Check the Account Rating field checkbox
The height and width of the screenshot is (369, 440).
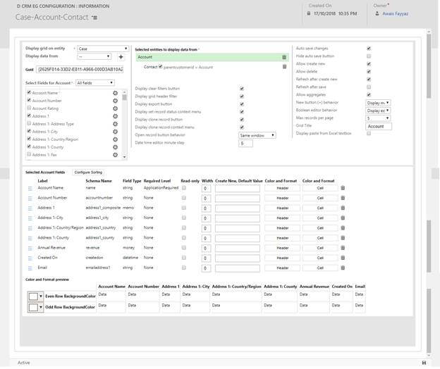[29, 108]
